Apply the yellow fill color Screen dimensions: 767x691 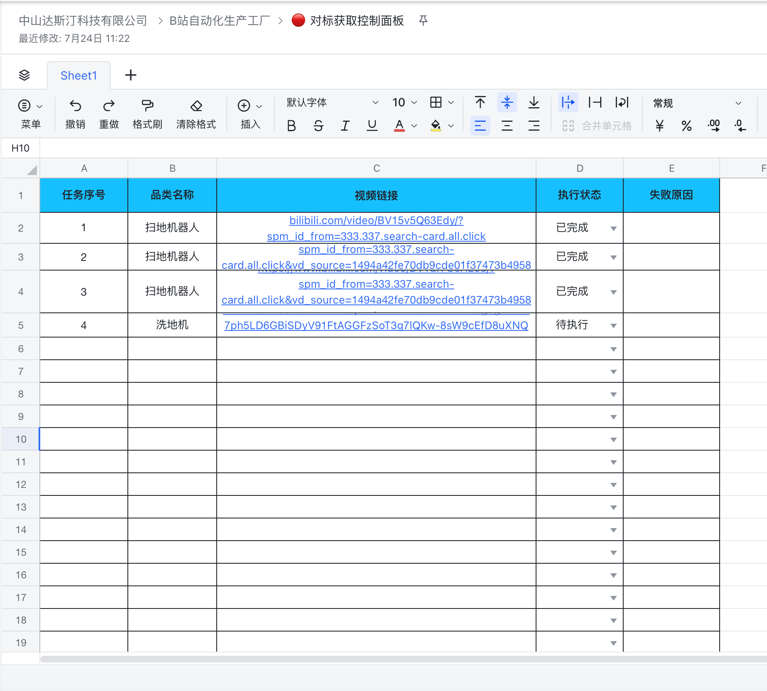(x=436, y=126)
